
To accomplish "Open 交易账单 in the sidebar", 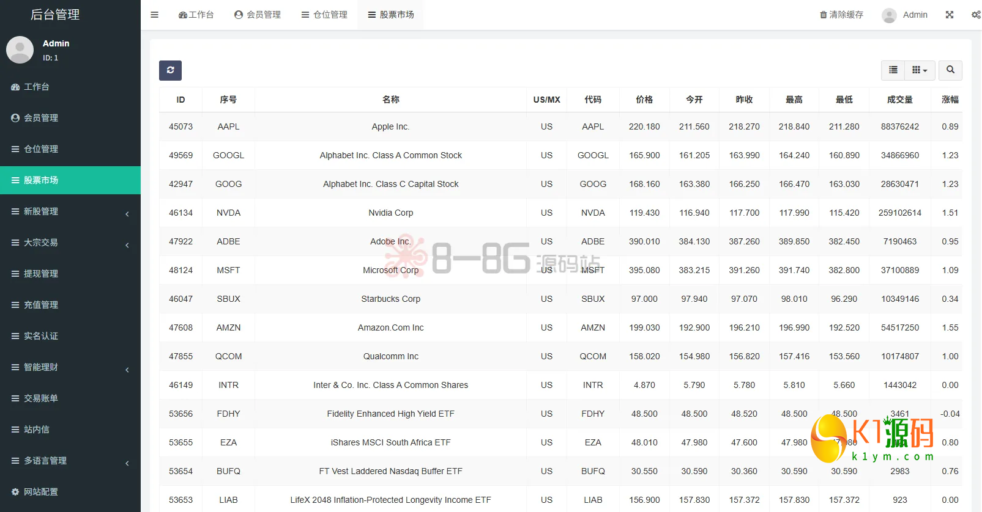I will 70,398.
